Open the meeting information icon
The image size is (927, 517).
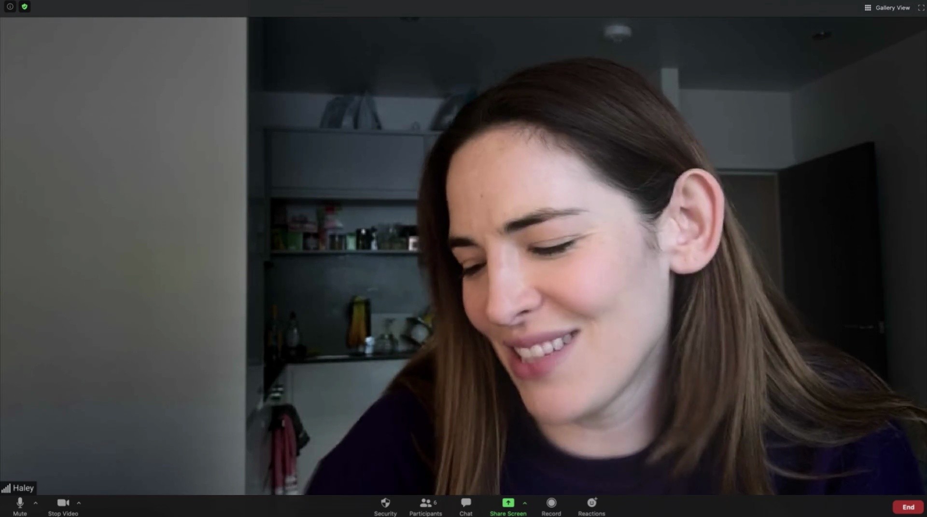10,7
